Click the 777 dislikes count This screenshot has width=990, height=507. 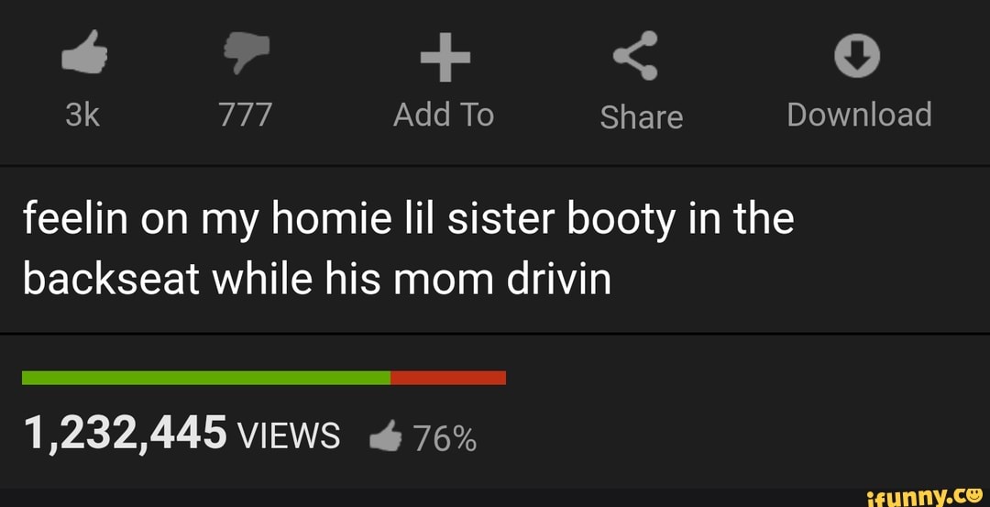[246, 116]
